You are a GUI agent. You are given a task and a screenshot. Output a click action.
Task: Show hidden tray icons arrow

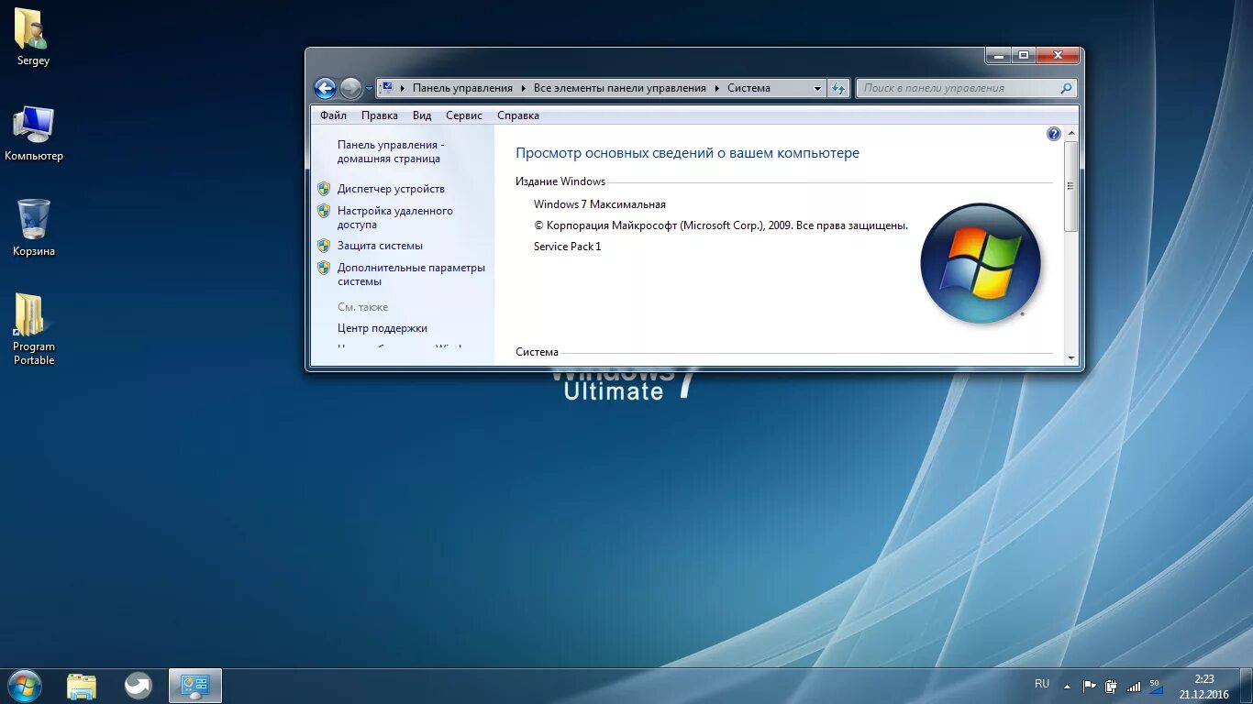[1067, 686]
